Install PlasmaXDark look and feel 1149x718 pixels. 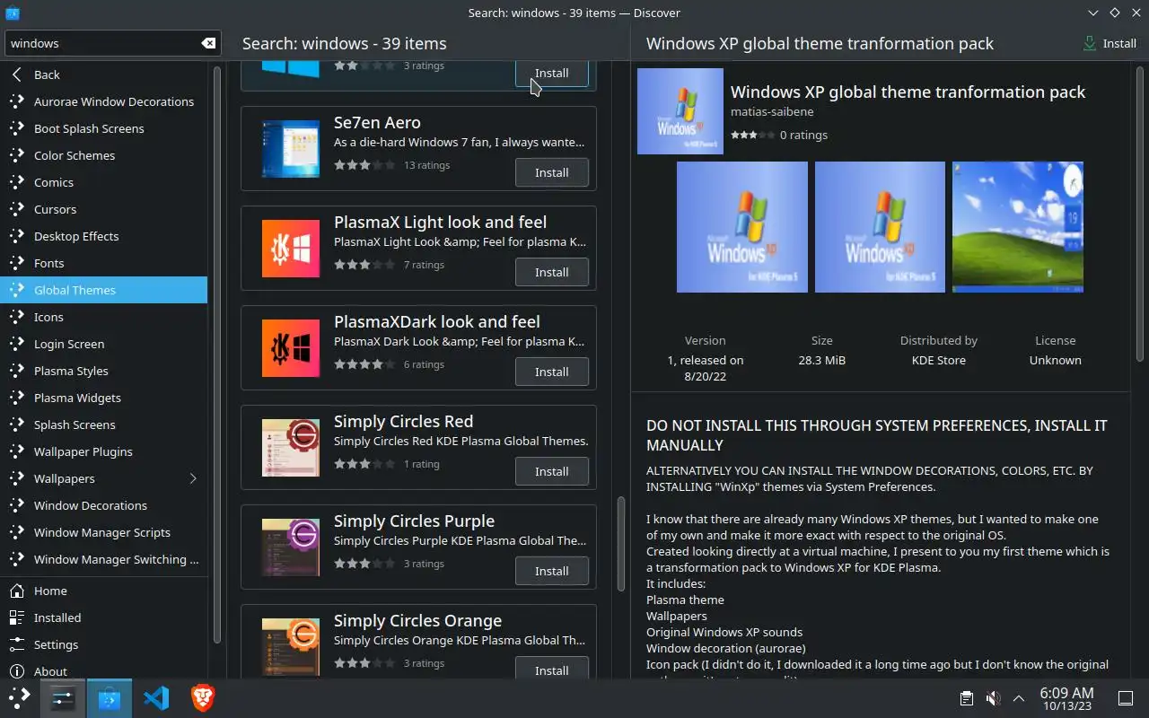552,372
